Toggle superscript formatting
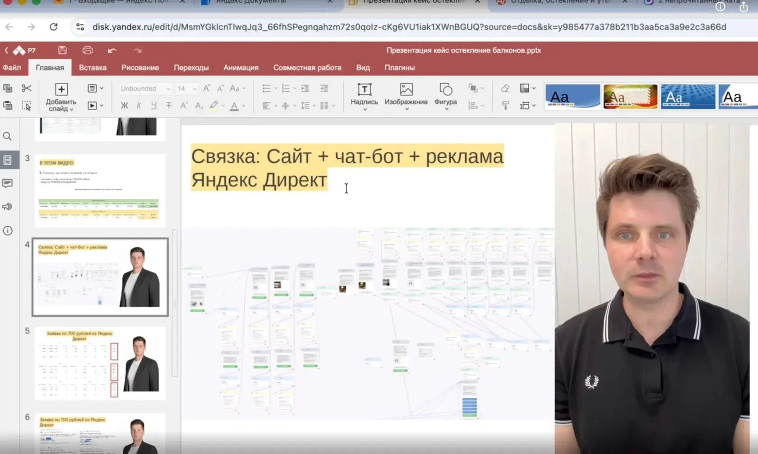 (184, 105)
